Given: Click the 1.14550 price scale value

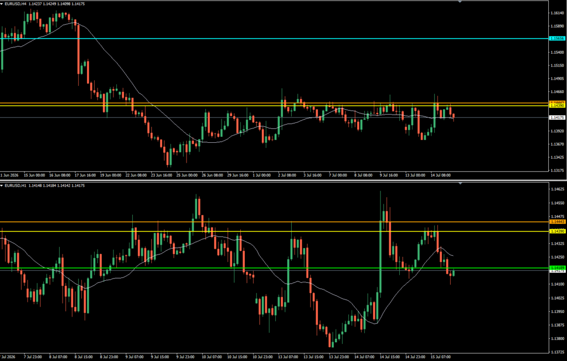Looking at the screenshot, I should coord(557,203).
